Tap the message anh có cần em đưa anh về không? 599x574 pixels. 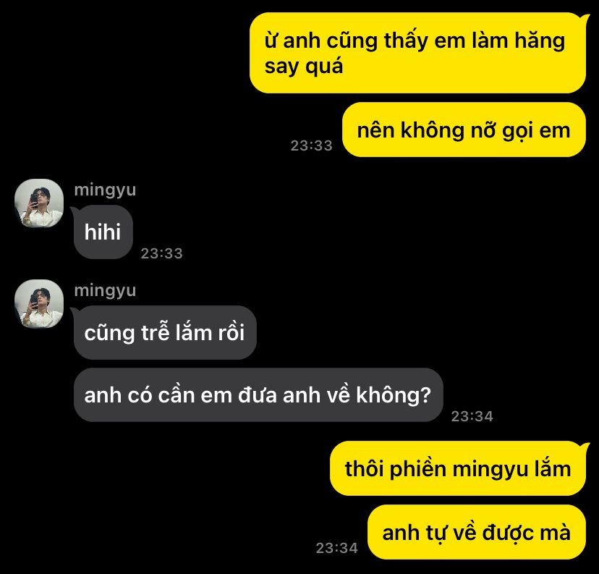[x=258, y=394]
